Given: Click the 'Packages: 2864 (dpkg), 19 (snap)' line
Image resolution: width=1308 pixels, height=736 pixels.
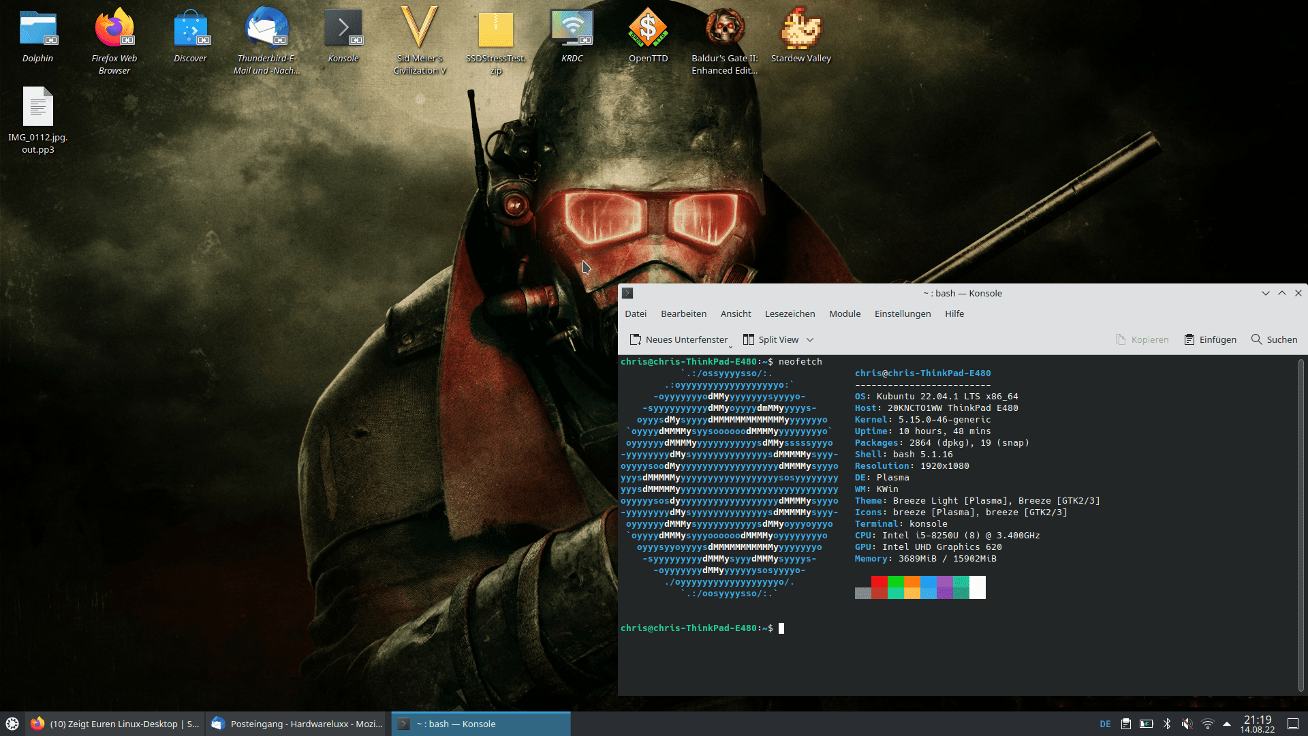Looking at the screenshot, I should point(942,443).
